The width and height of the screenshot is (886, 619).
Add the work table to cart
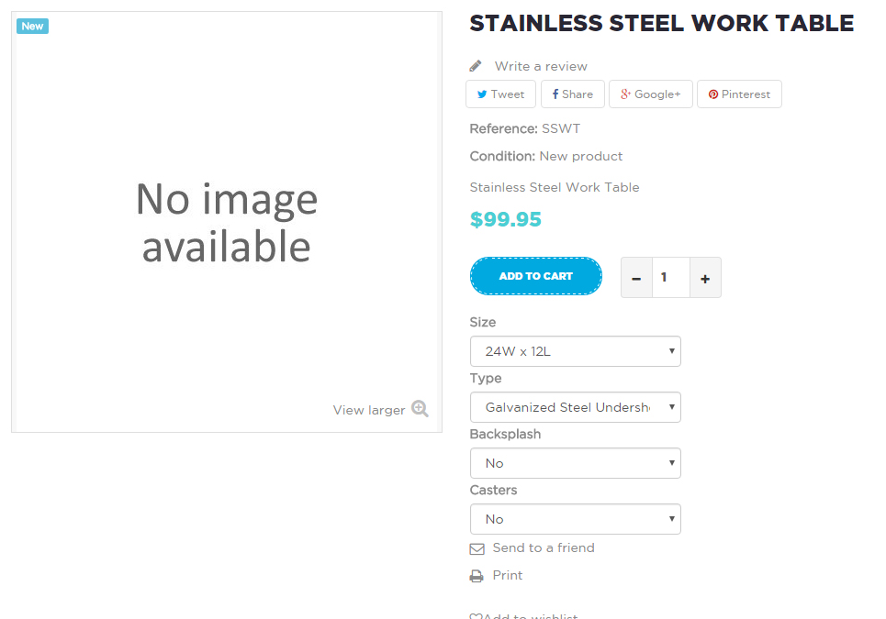(536, 276)
